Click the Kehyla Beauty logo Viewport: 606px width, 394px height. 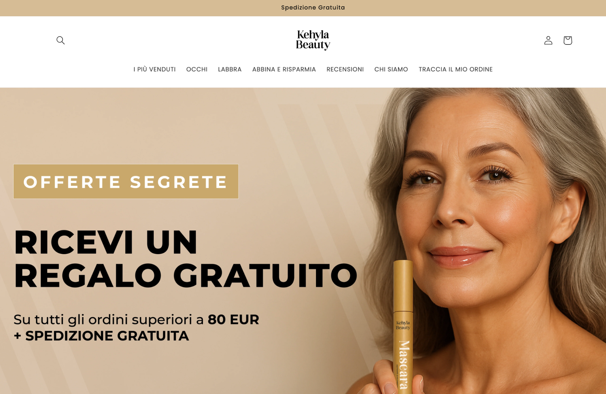click(313, 40)
